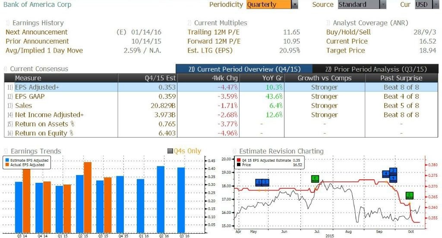Click EPS Adjusted+ estimate 0.353
Screen dimensions: 442x238
point(167,88)
